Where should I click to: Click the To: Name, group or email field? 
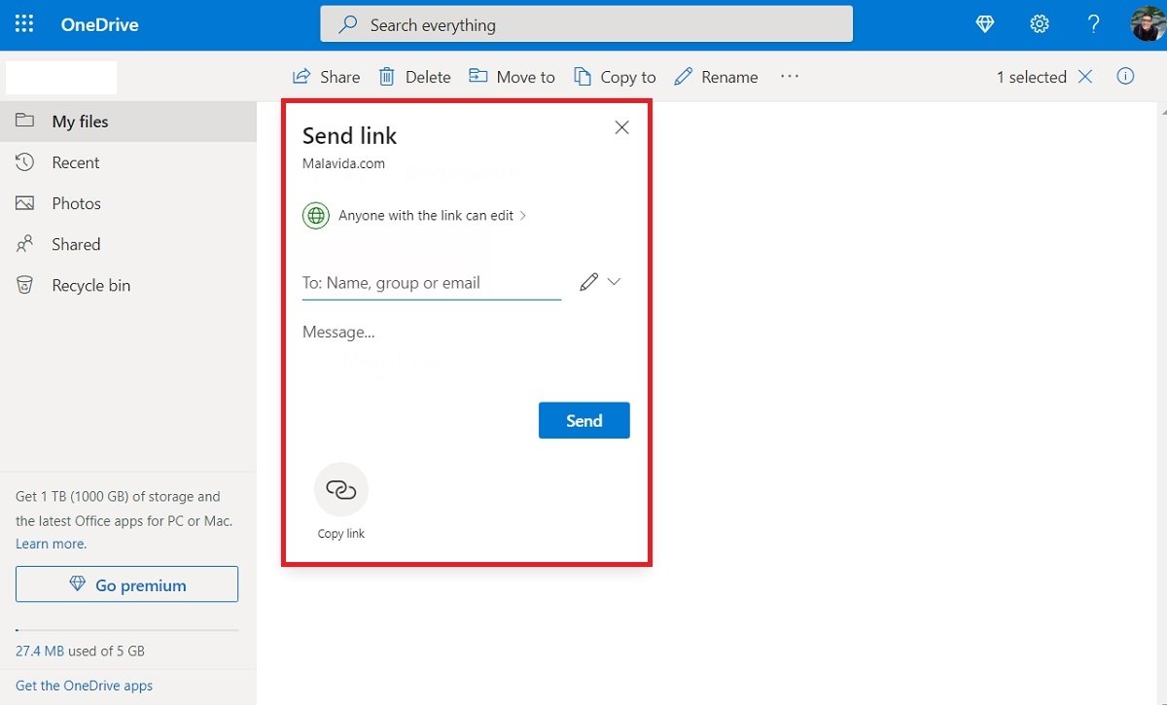point(432,283)
